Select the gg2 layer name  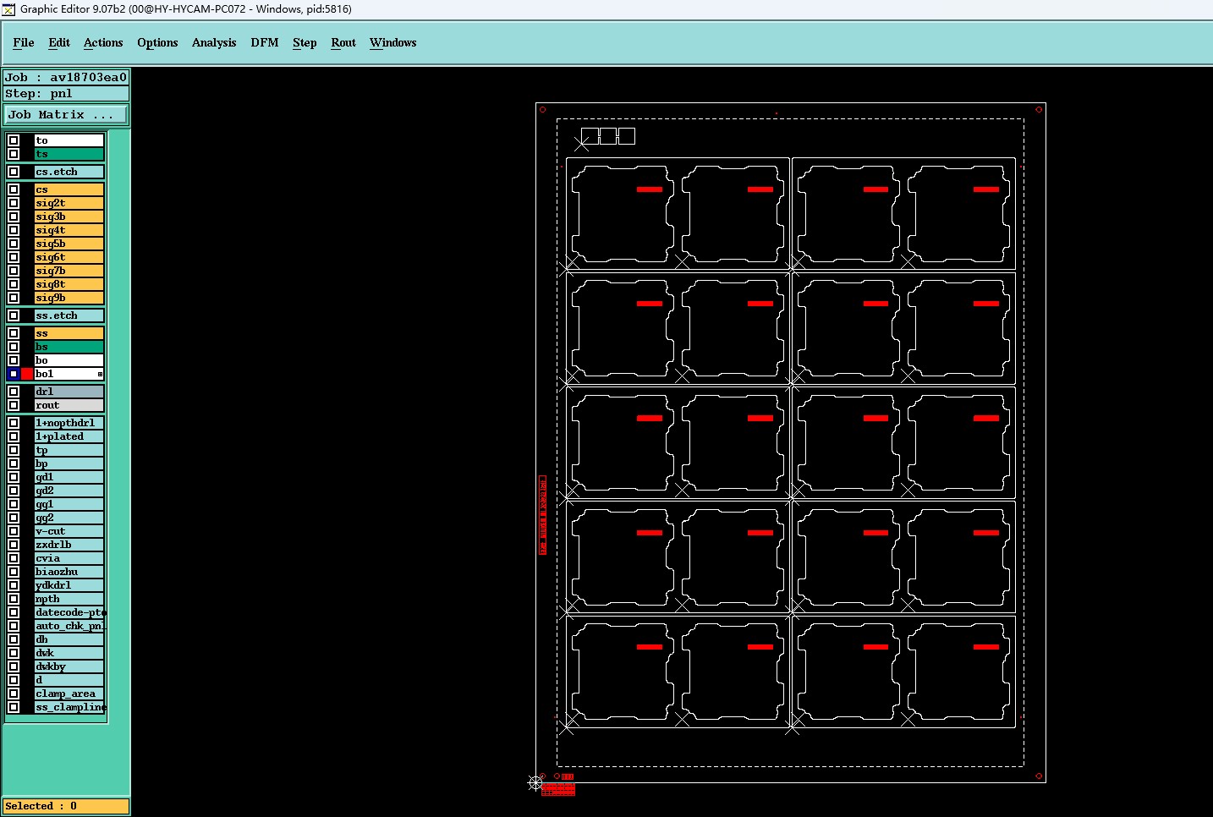click(x=69, y=518)
